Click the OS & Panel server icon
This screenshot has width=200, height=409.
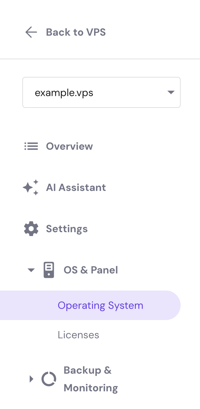coord(49,270)
